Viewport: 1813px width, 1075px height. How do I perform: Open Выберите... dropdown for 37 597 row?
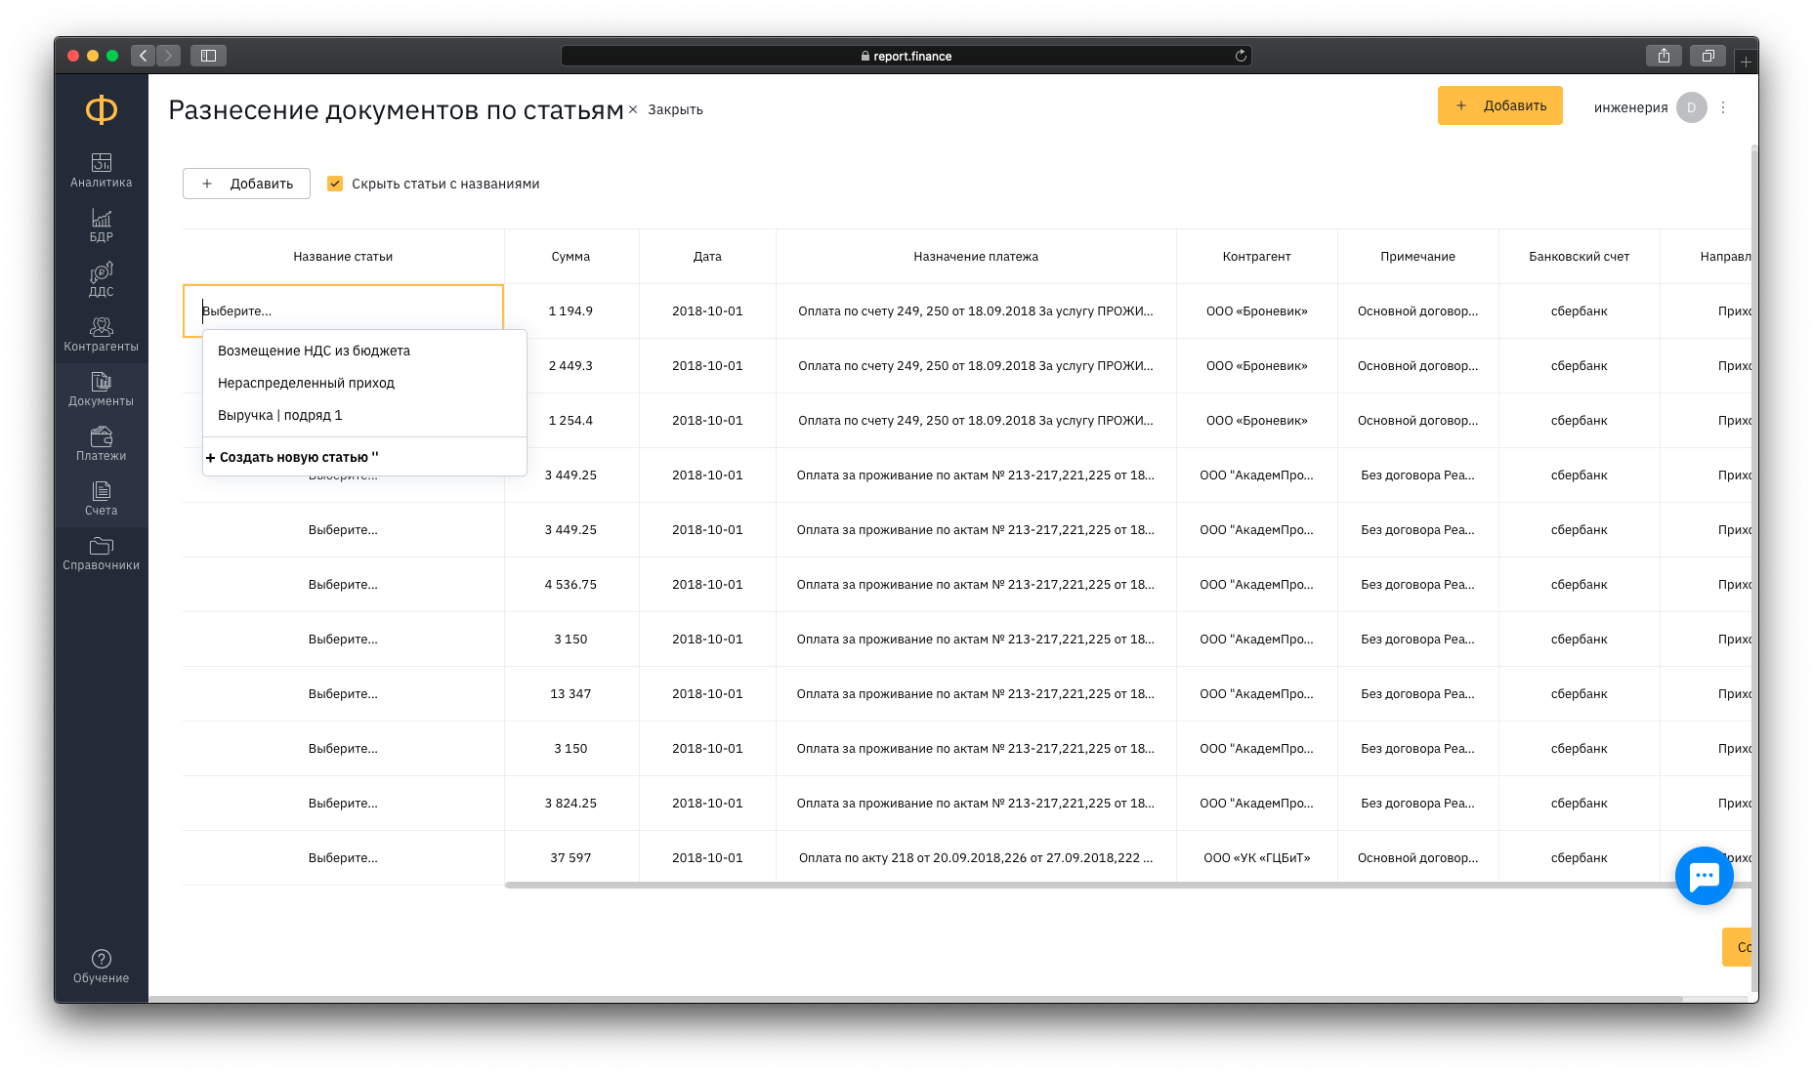point(343,858)
